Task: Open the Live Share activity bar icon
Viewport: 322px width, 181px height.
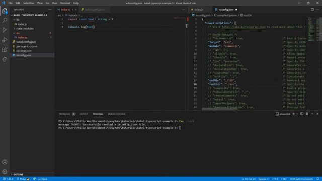Action: click(5, 59)
